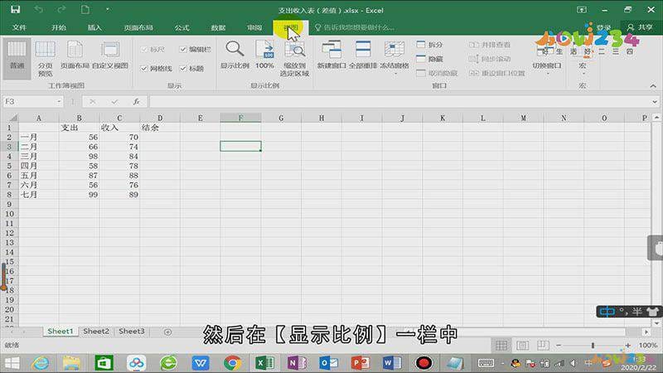Click the confirm checkmark in formula bar
The image size is (663, 373).
coord(114,101)
